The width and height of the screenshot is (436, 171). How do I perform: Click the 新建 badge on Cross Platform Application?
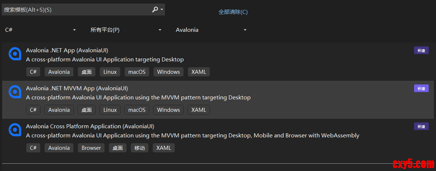pyautogui.click(x=421, y=126)
